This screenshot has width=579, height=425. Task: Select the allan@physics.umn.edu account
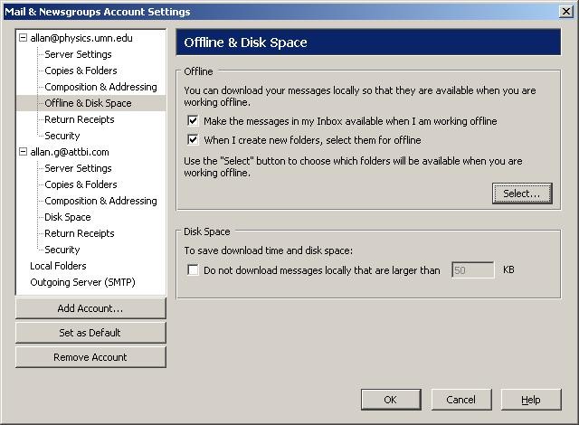pos(81,38)
